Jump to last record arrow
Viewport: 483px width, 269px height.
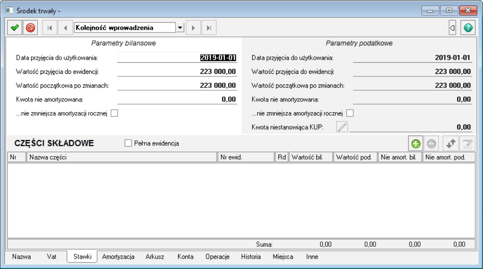(x=209, y=28)
